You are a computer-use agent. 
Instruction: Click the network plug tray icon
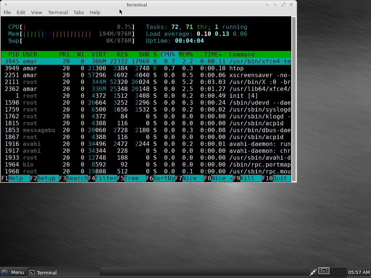coord(313,272)
